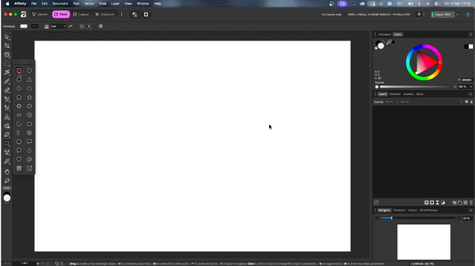Image resolution: width=475 pixels, height=266 pixels.
Task: Toggle the layer lock icon
Action: 471,102
